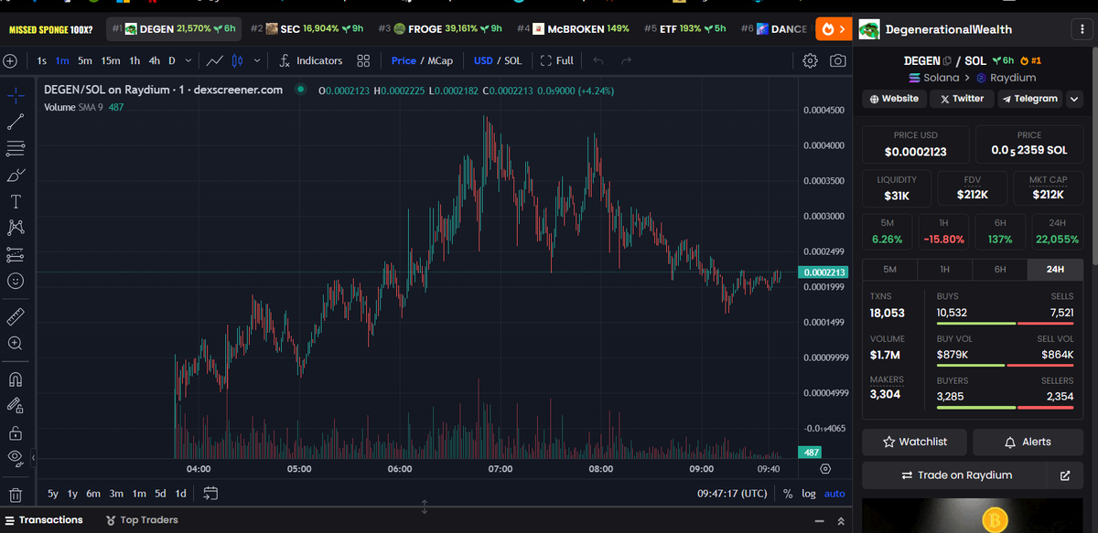This screenshot has height=533, width=1098.
Task: Add symbol comparison with plus icon
Action: (x=10, y=61)
